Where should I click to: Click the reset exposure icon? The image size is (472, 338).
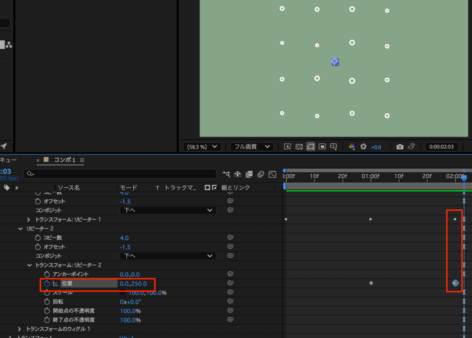point(363,147)
